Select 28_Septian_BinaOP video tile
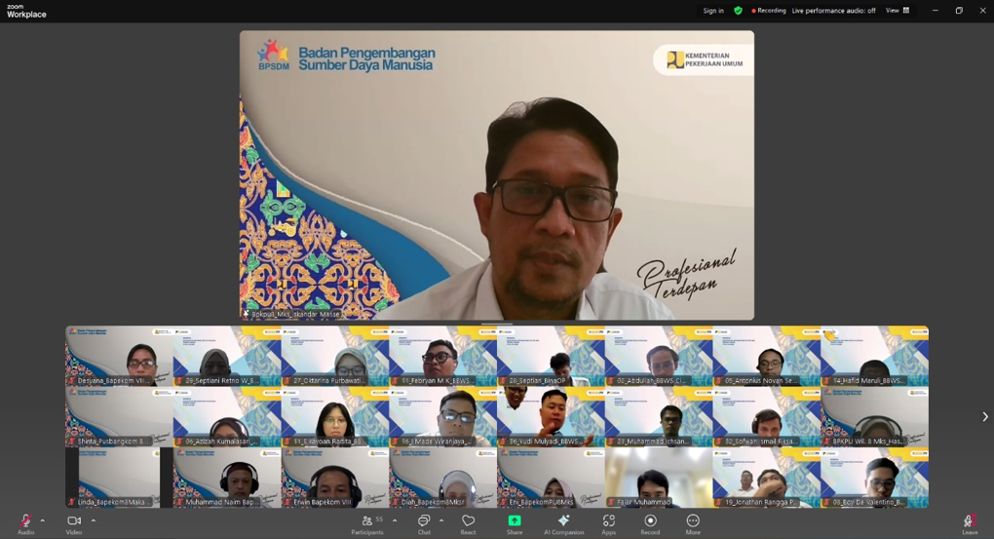The width and height of the screenshot is (994, 539). click(551, 356)
